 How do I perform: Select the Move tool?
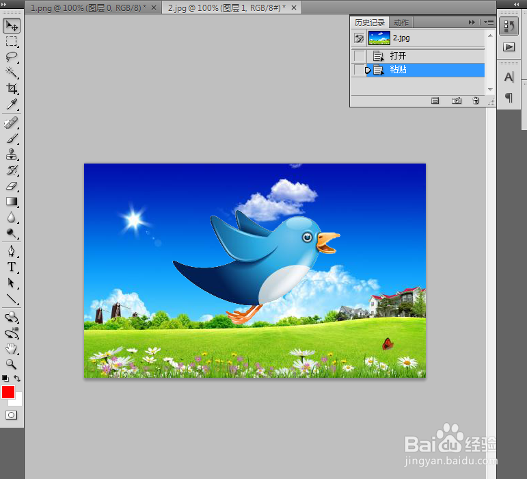[x=12, y=26]
